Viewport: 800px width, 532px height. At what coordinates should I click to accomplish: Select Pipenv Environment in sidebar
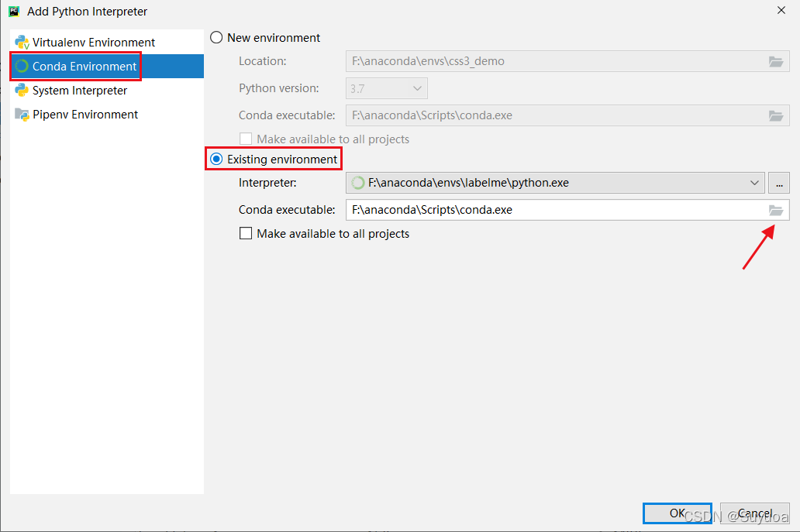[84, 115]
